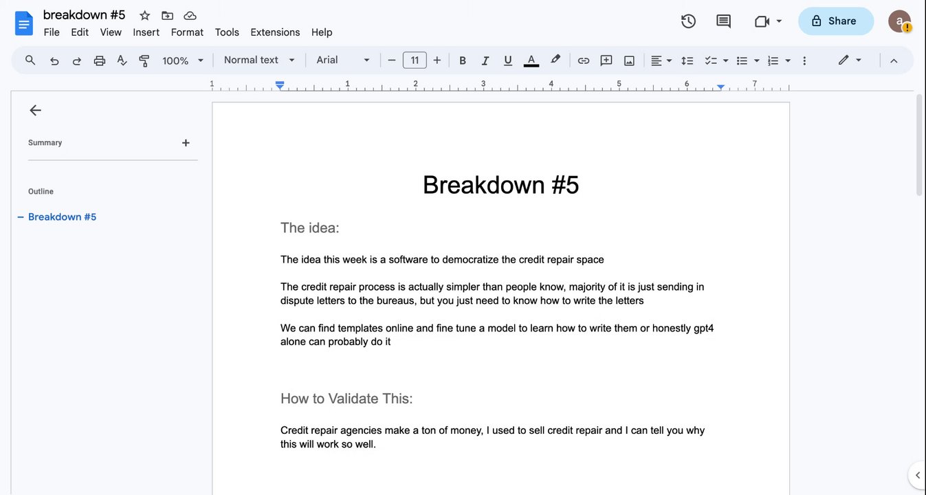
Task: Increase font size with plus
Action: pos(437,60)
